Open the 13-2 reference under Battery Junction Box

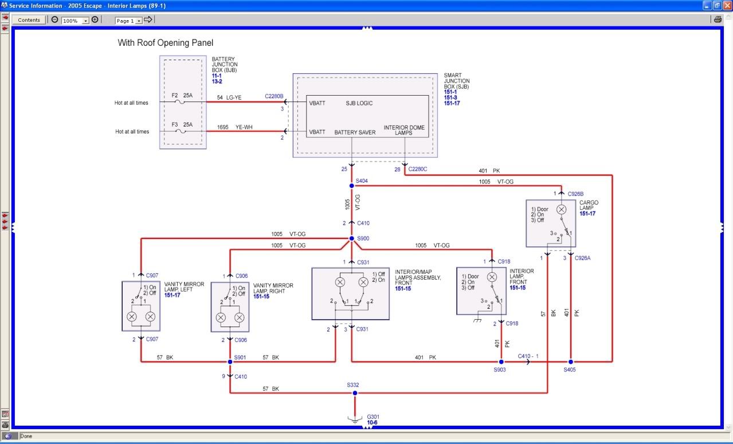[x=217, y=81]
